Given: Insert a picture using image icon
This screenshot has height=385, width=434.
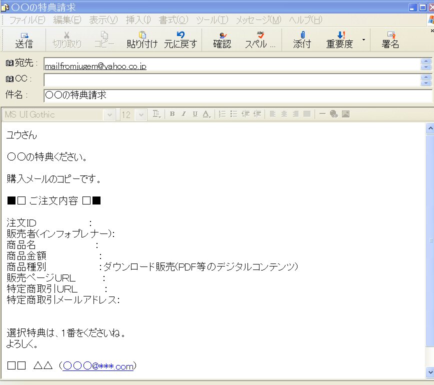Looking at the screenshot, I should (x=345, y=114).
